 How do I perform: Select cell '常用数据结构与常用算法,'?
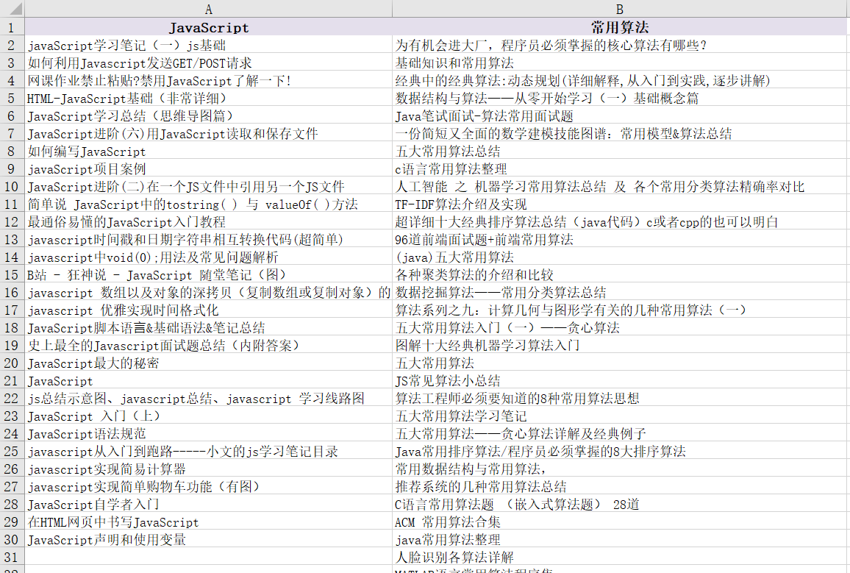[620, 469]
